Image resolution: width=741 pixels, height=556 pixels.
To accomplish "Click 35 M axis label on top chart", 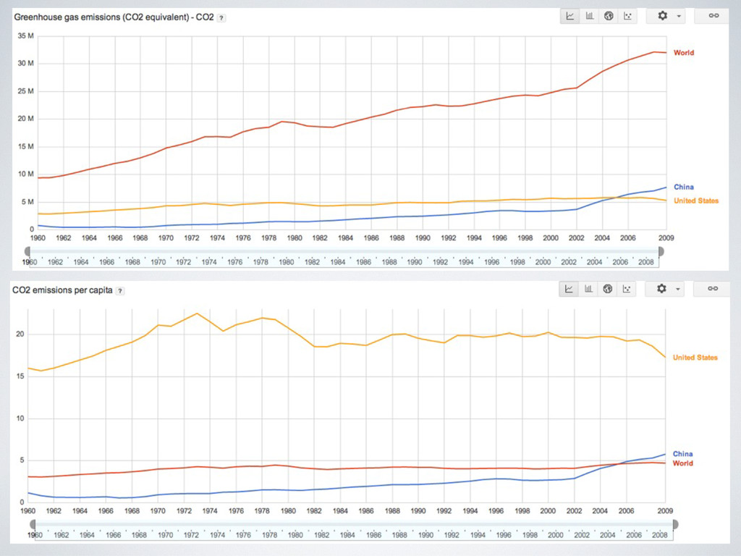I will (25, 36).
